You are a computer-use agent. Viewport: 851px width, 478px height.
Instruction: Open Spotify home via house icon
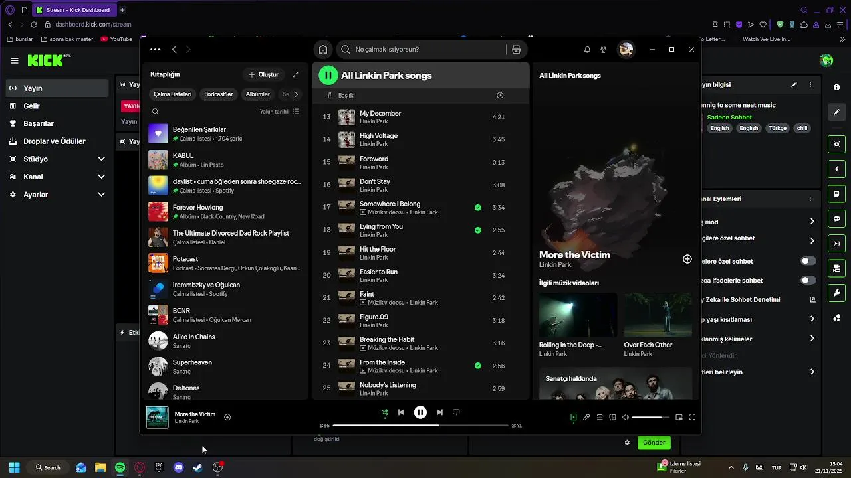click(x=323, y=49)
